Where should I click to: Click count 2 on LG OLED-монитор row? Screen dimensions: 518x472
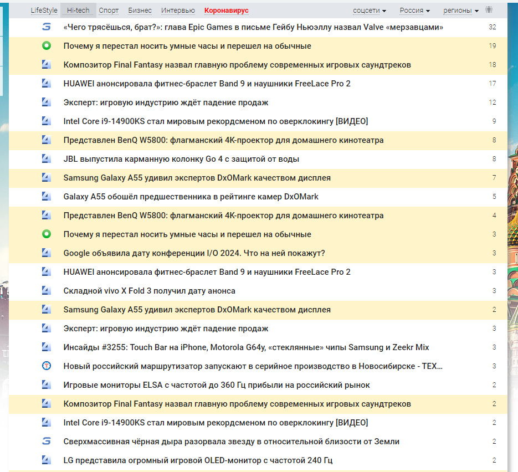[494, 460]
